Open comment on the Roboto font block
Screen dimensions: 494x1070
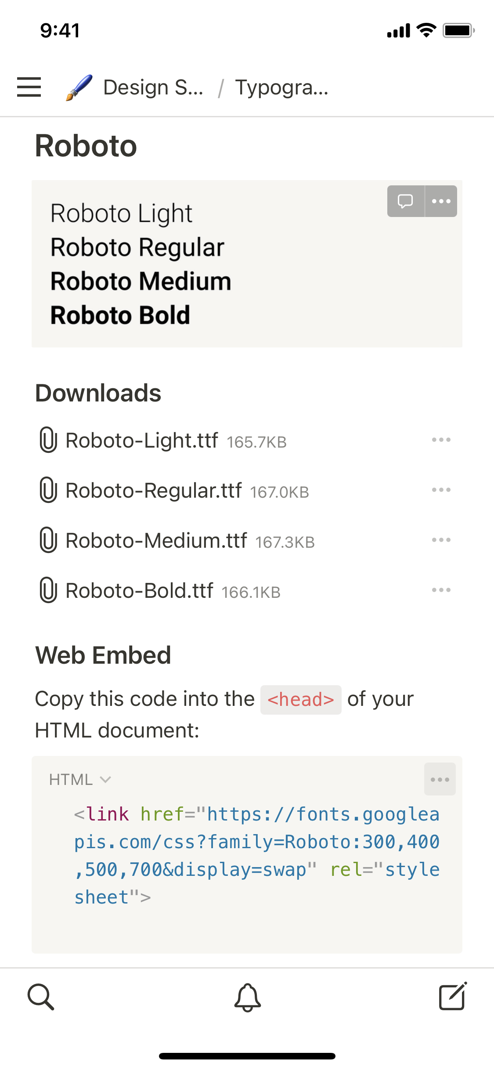405,201
